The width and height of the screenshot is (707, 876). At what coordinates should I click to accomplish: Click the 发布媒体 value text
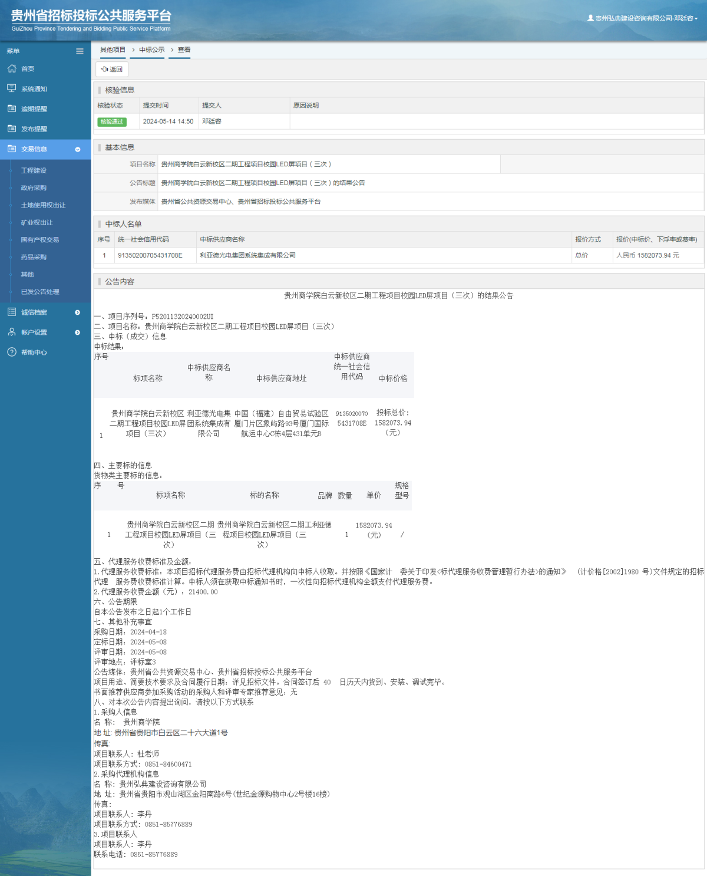241,202
